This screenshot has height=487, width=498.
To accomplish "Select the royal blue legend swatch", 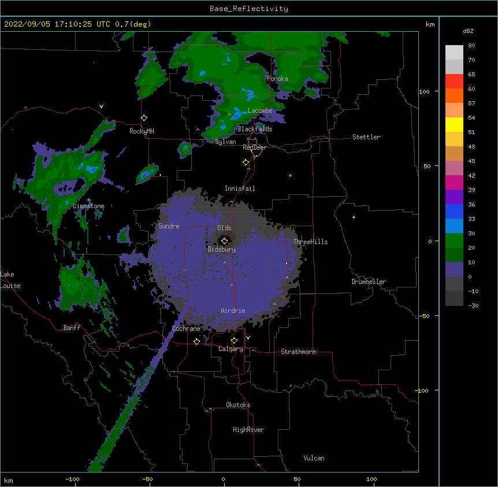I will (454, 211).
